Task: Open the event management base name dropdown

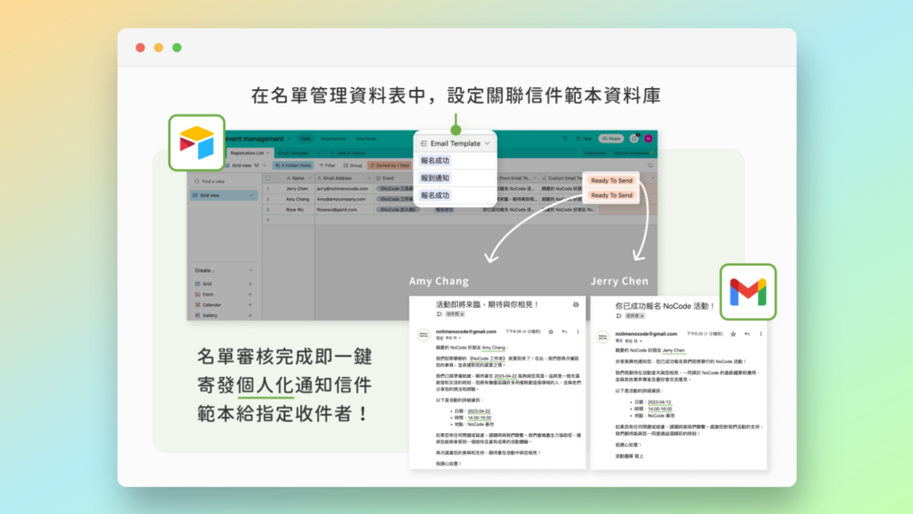Action: pyautogui.click(x=289, y=139)
